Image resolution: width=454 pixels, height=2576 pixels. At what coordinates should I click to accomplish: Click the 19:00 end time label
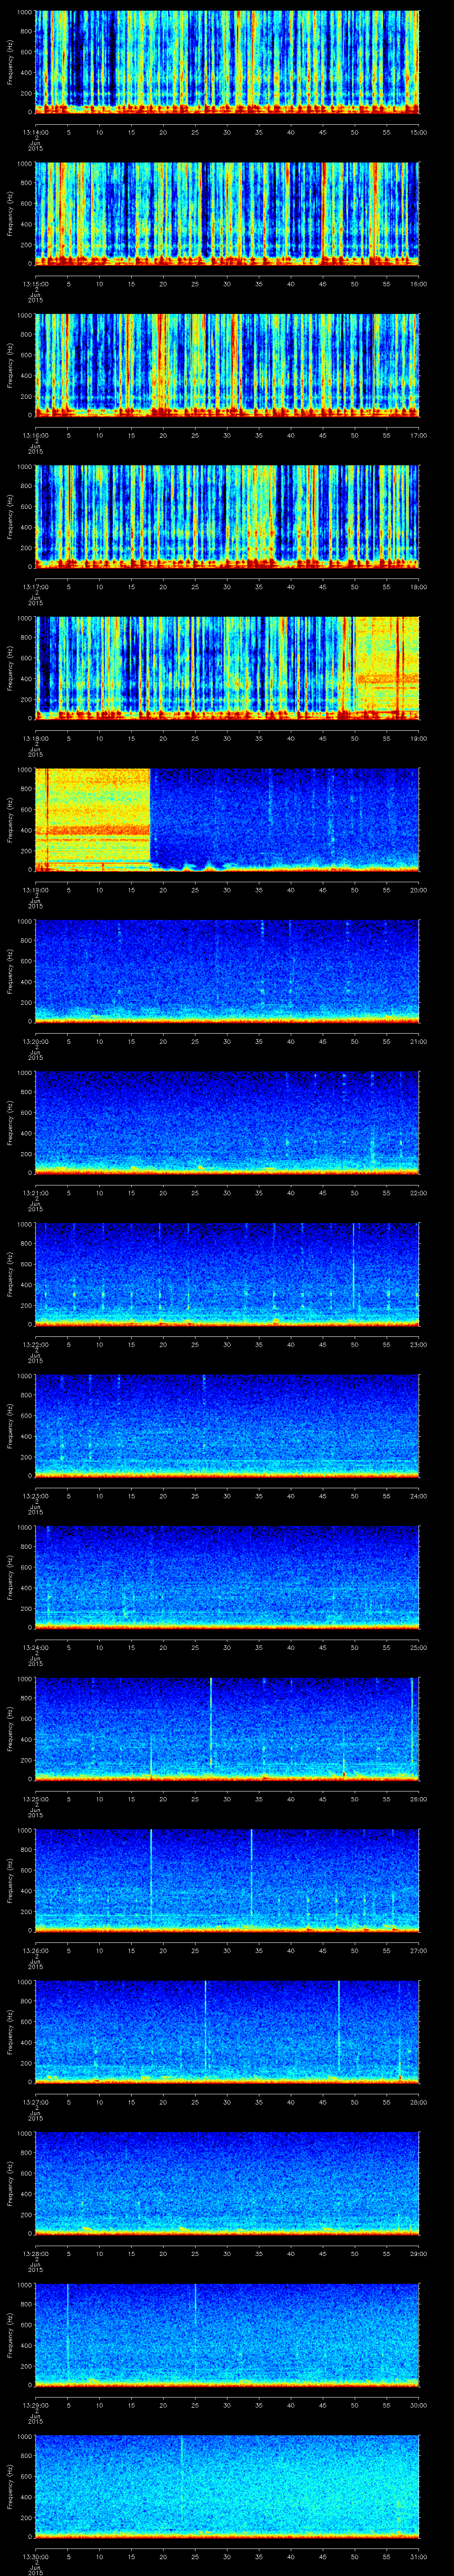click(x=418, y=737)
